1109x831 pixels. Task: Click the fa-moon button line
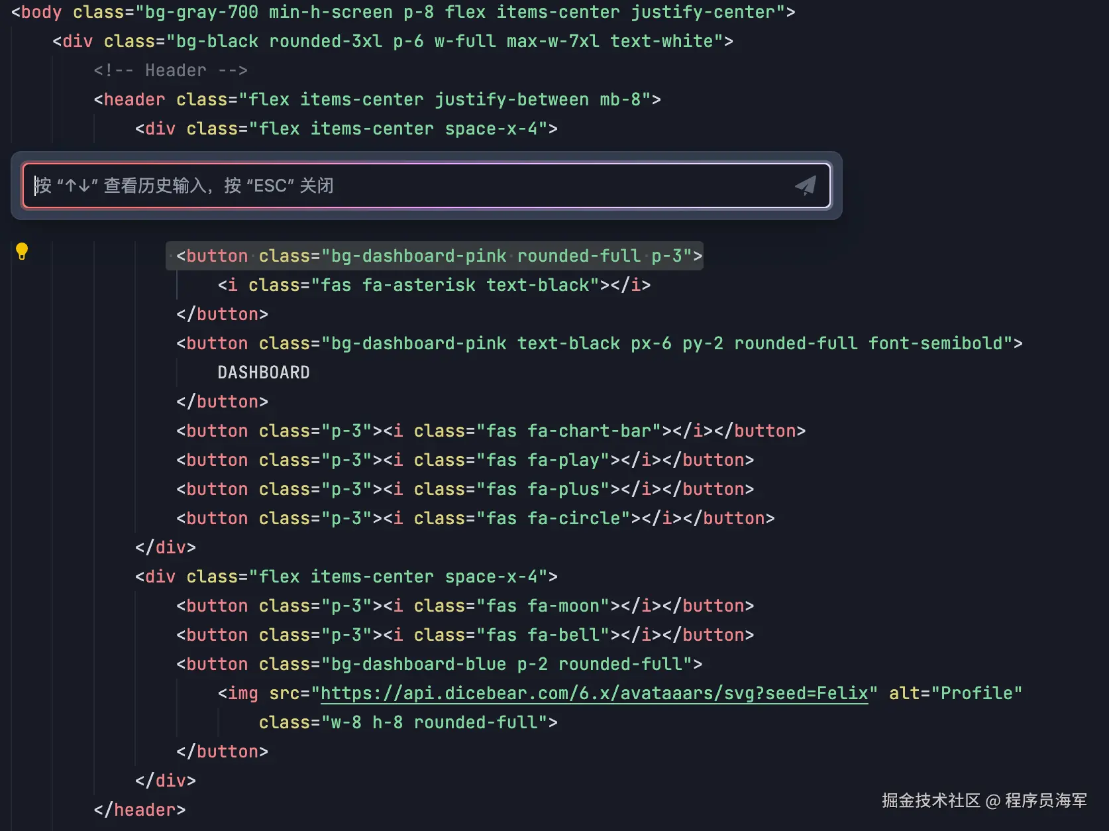tap(464, 606)
